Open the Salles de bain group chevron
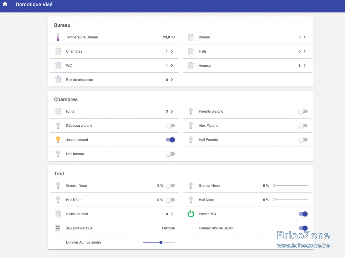 coord(172,214)
